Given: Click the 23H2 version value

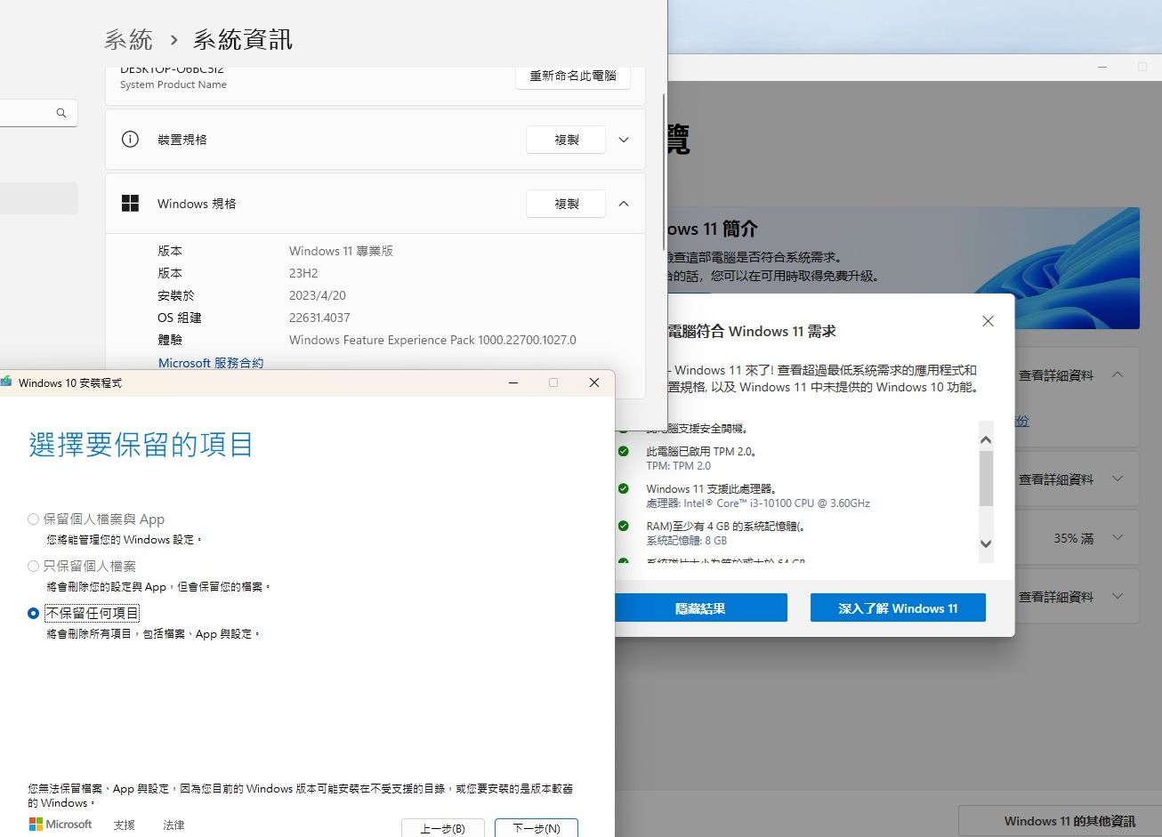Looking at the screenshot, I should coord(303,273).
